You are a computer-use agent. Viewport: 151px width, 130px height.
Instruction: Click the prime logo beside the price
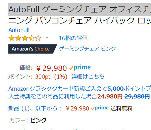point(80,68)
